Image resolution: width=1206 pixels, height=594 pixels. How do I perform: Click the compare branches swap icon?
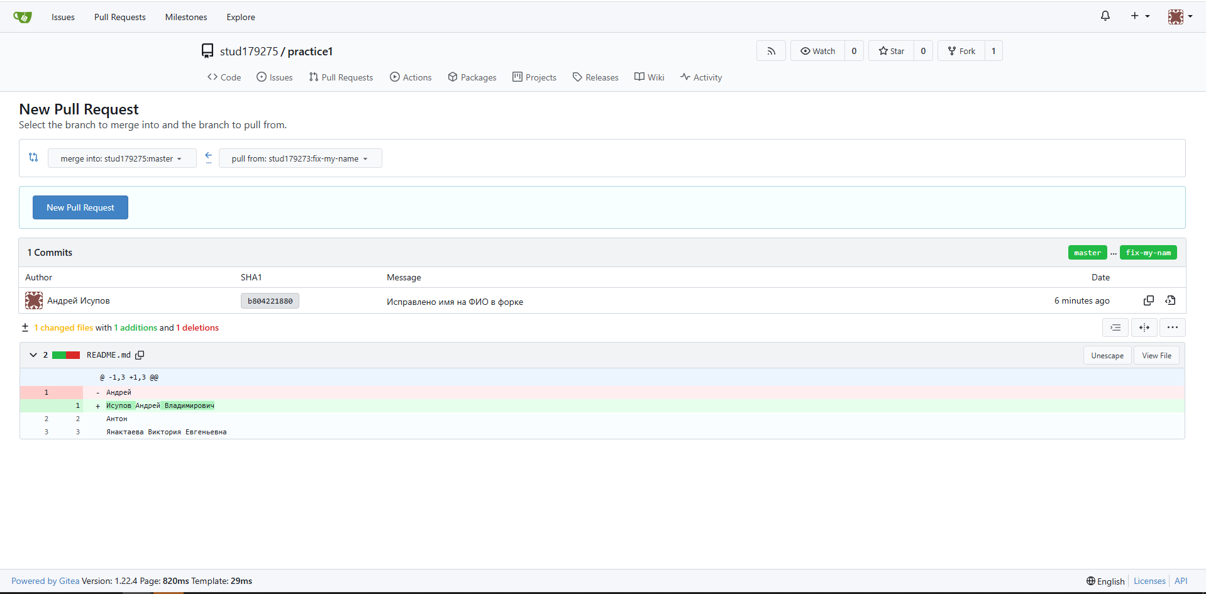pos(33,158)
